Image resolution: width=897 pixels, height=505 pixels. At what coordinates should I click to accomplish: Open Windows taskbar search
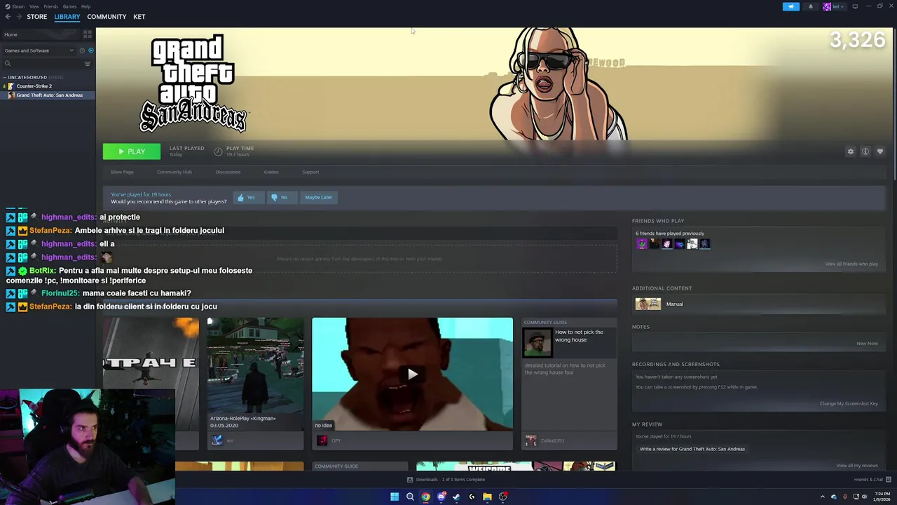point(410,497)
